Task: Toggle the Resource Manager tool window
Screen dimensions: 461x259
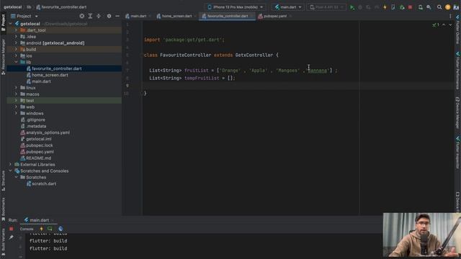Action: pos(3,57)
